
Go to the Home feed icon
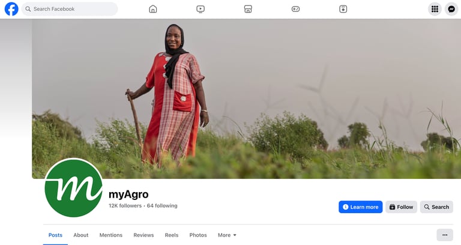coord(153,9)
